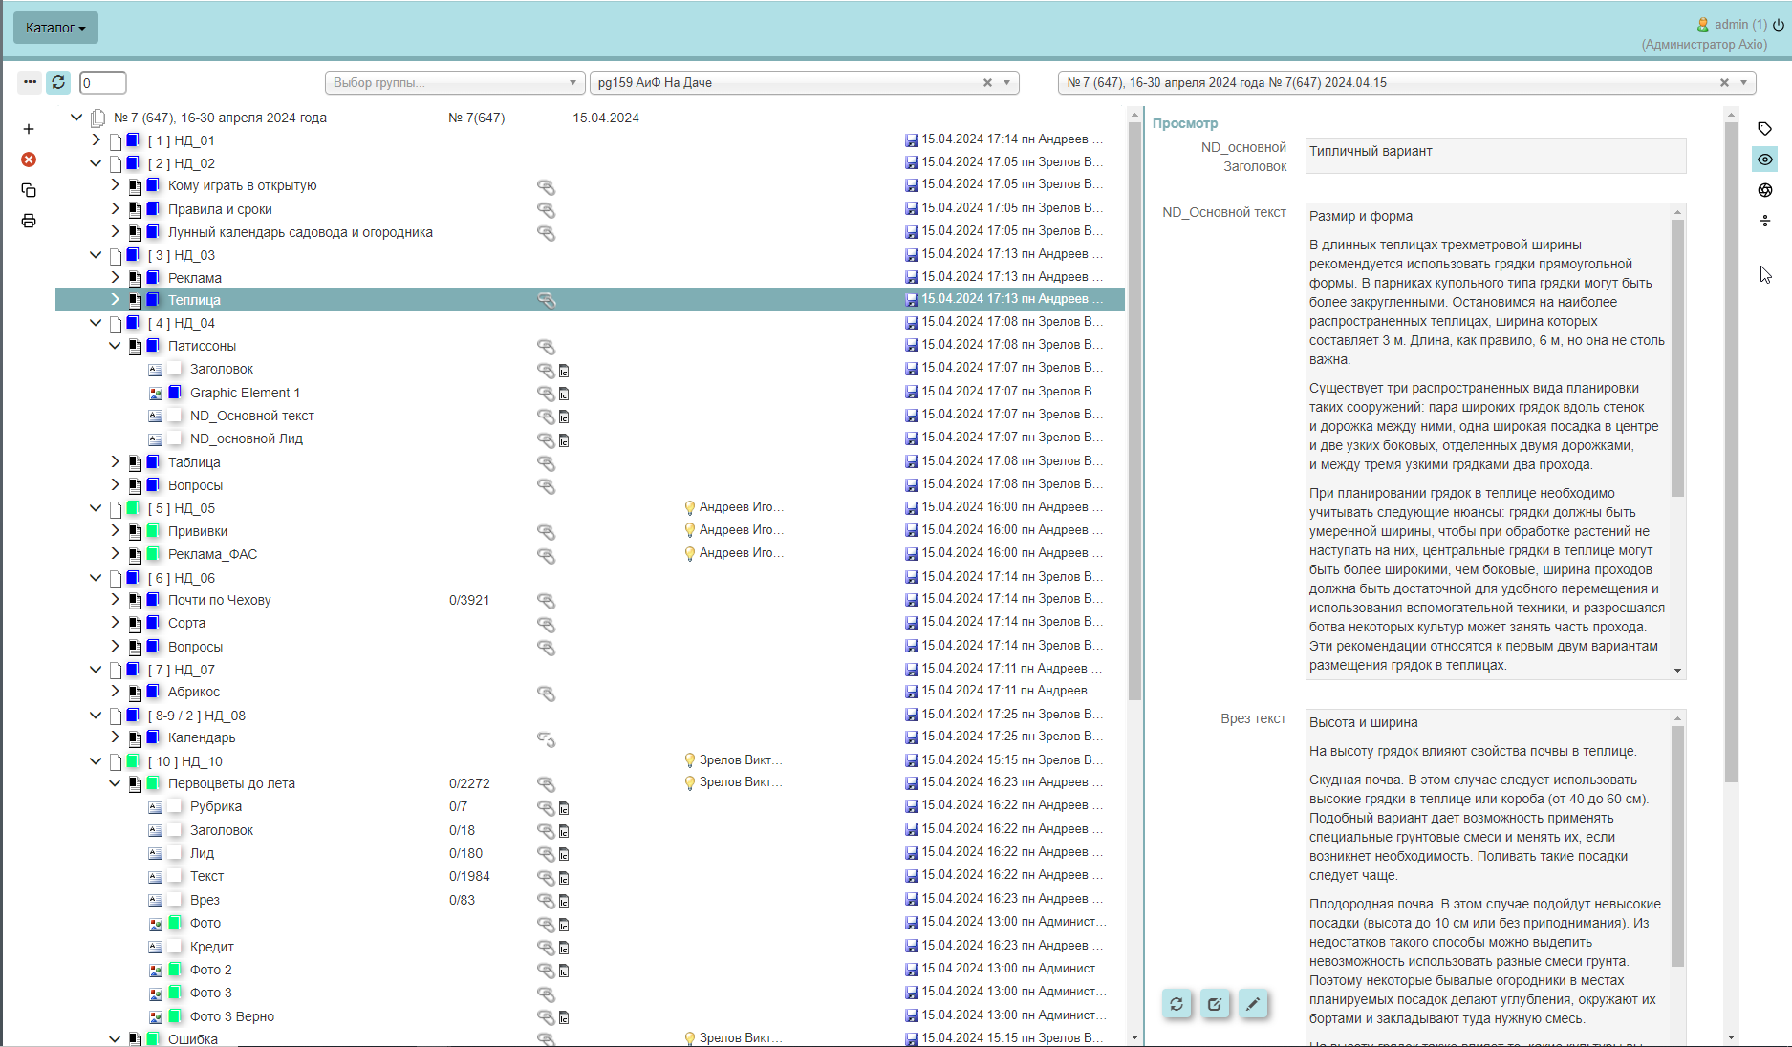Image resolution: width=1792 pixels, height=1047 pixels.
Task: Click the link icon on the Абрикос row
Action: (x=546, y=693)
